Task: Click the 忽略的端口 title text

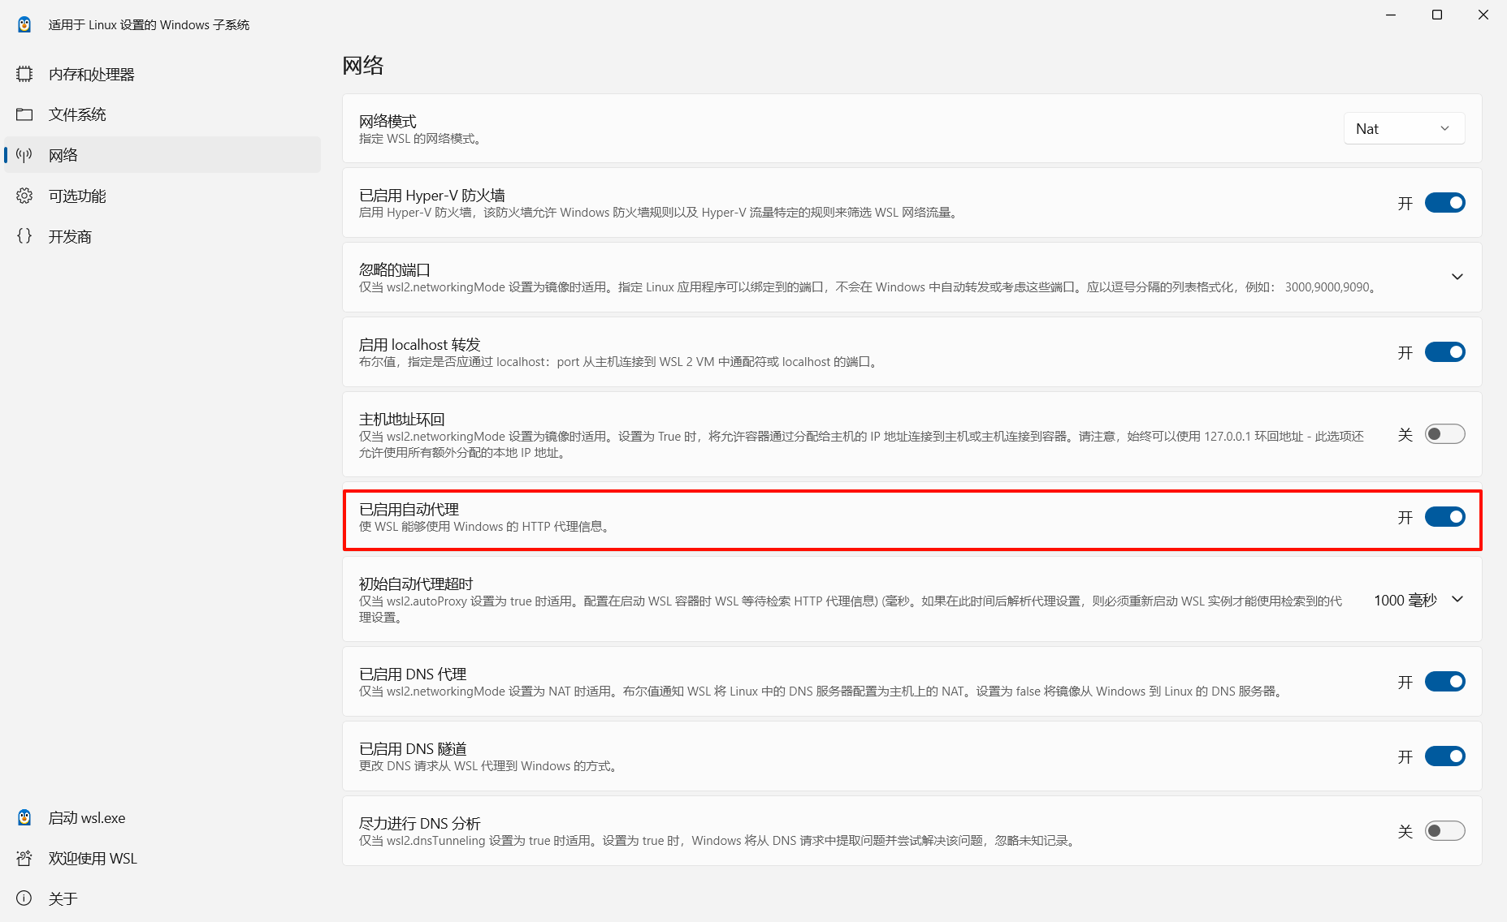Action: 395,269
